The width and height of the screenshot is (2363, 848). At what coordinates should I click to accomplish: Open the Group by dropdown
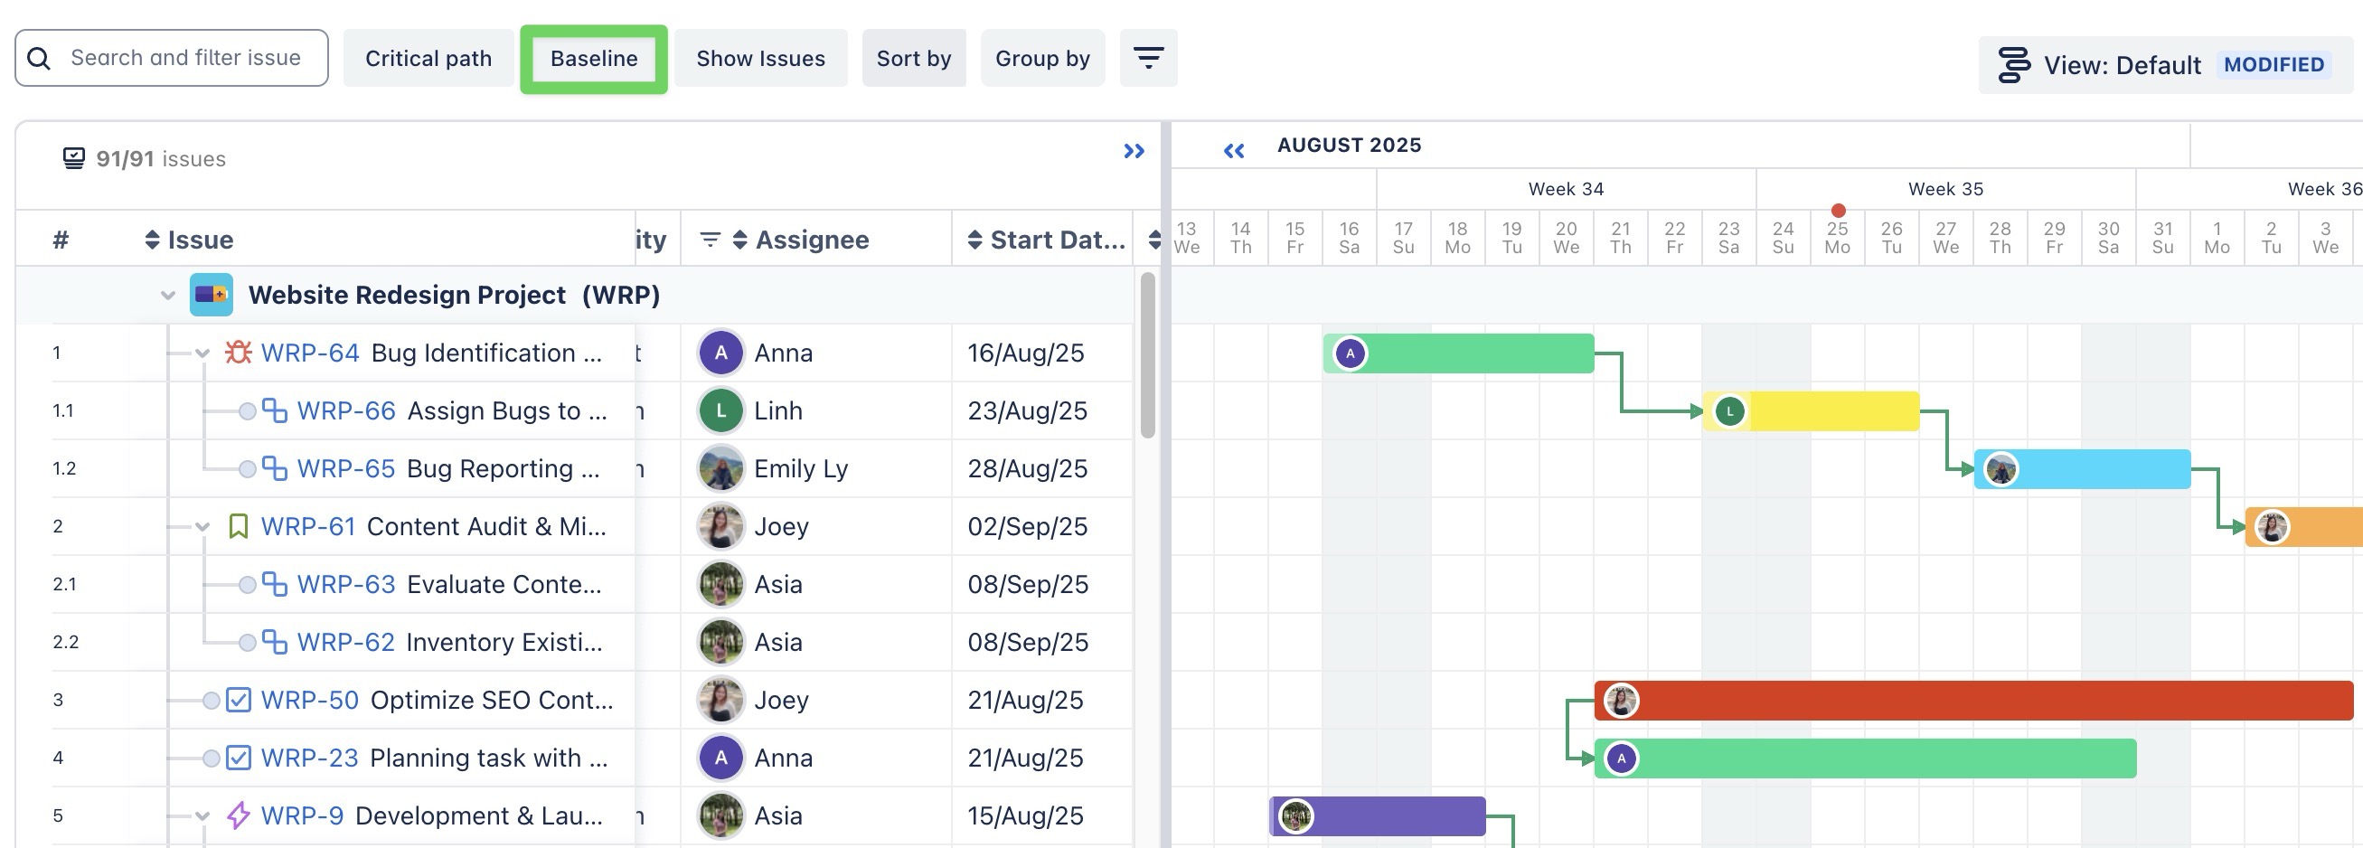tap(1041, 59)
